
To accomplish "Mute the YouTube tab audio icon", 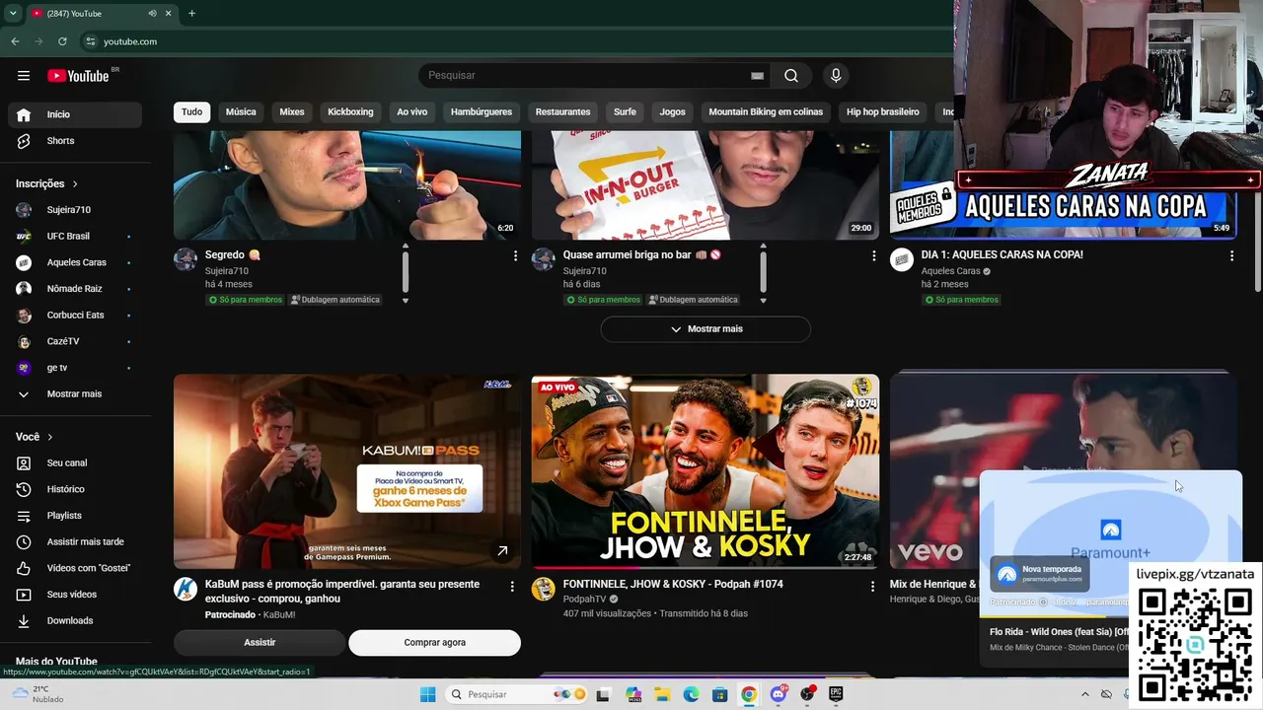I will (152, 14).
